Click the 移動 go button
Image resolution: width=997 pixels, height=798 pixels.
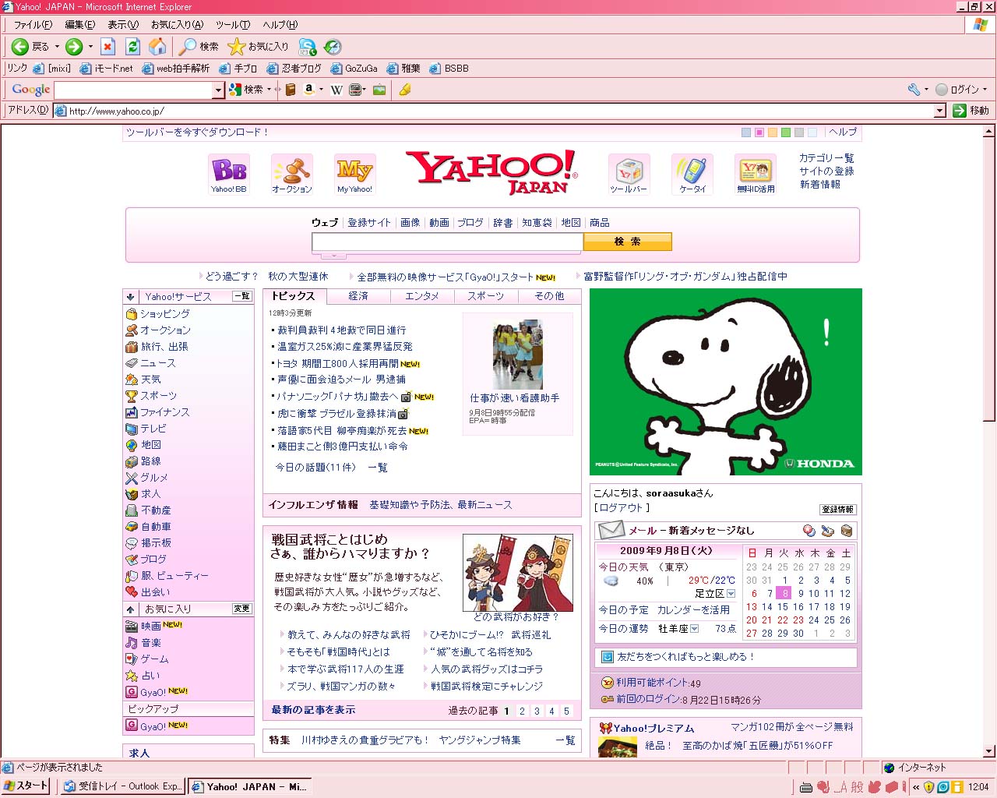click(x=971, y=111)
